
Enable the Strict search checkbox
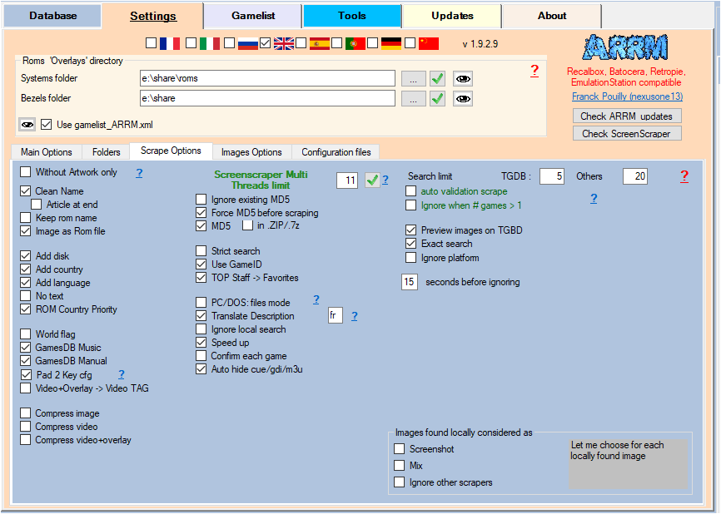click(x=201, y=250)
